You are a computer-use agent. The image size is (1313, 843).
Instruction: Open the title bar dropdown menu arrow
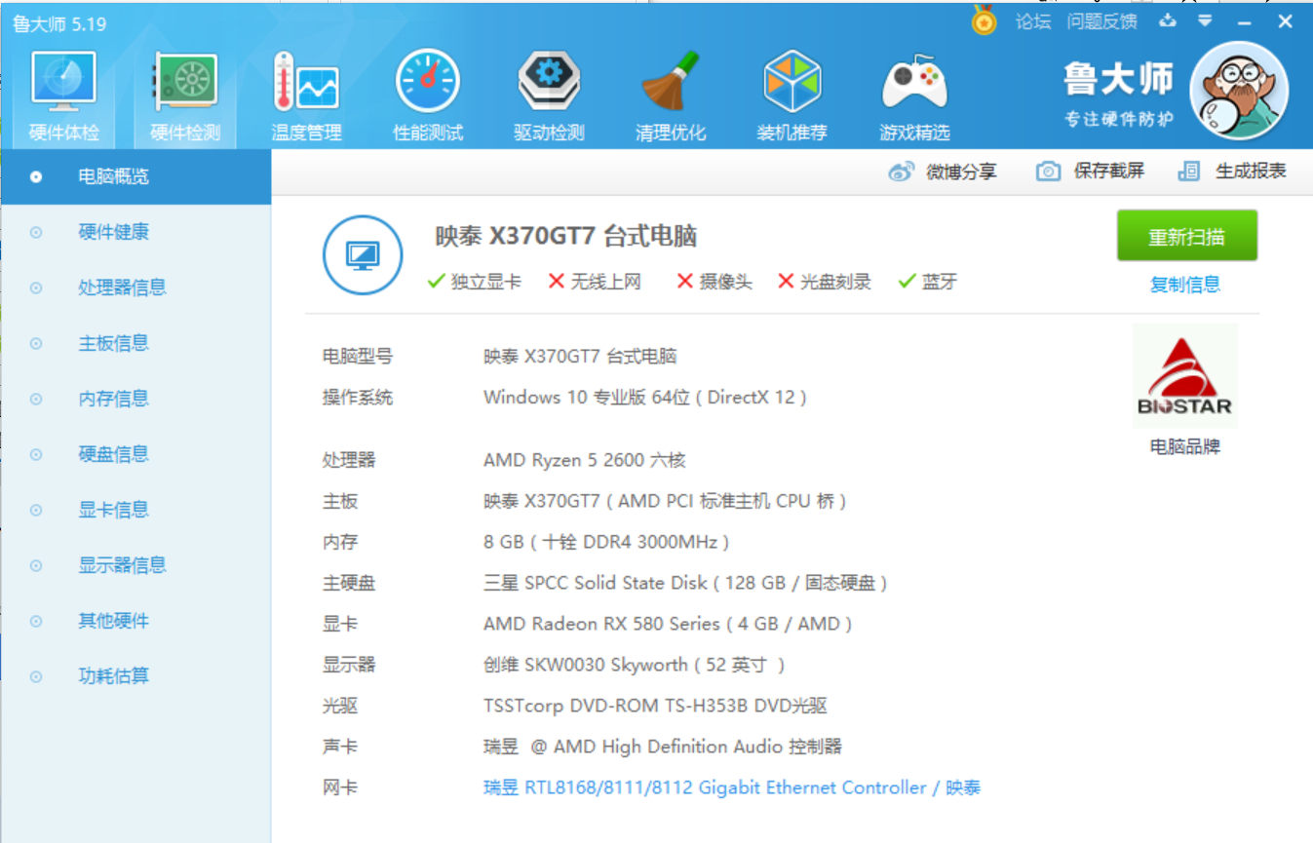(x=1206, y=20)
